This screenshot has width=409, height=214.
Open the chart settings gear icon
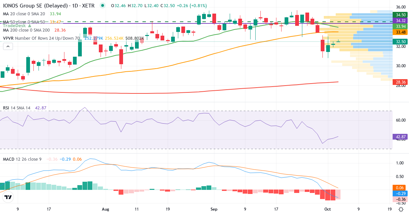pos(401,209)
